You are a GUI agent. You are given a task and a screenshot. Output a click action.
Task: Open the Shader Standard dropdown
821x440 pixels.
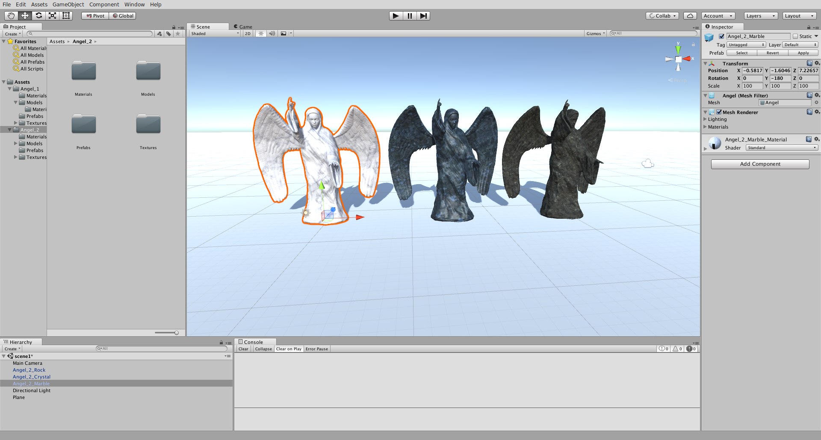pos(782,148)
